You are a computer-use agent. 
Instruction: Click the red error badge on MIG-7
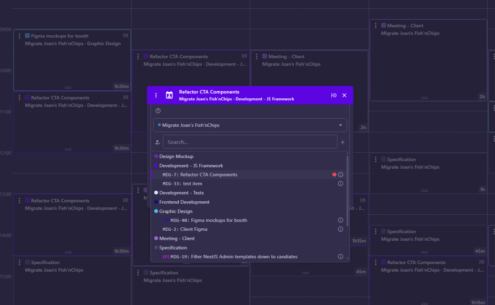[333, 174]
